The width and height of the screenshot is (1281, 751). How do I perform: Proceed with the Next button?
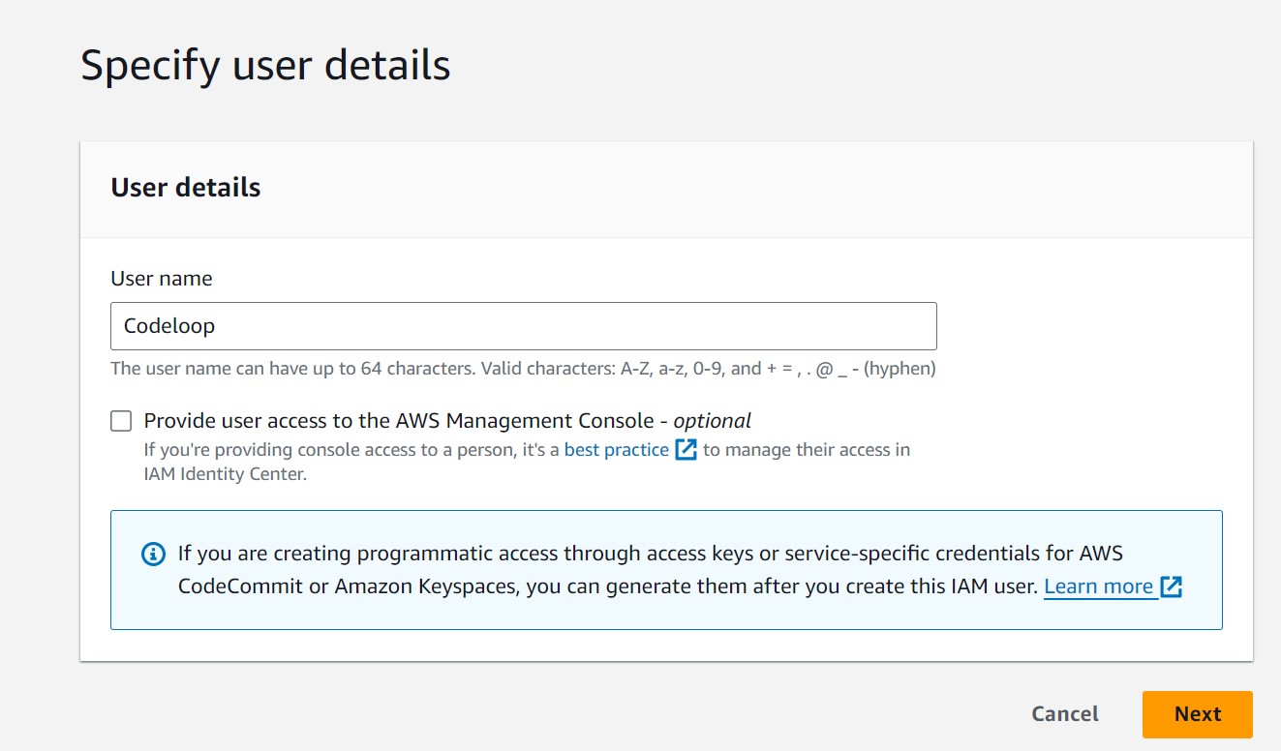click(x=1198, y=714)
